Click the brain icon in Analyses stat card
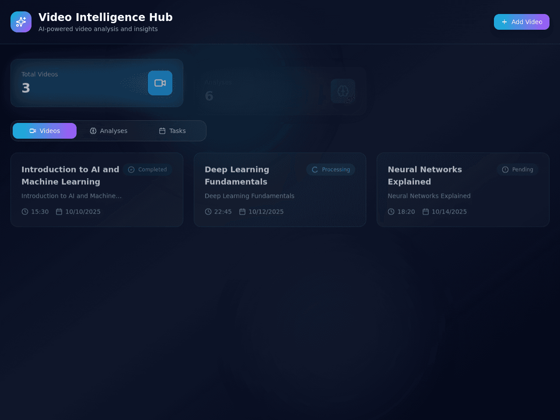 [343, 91]
